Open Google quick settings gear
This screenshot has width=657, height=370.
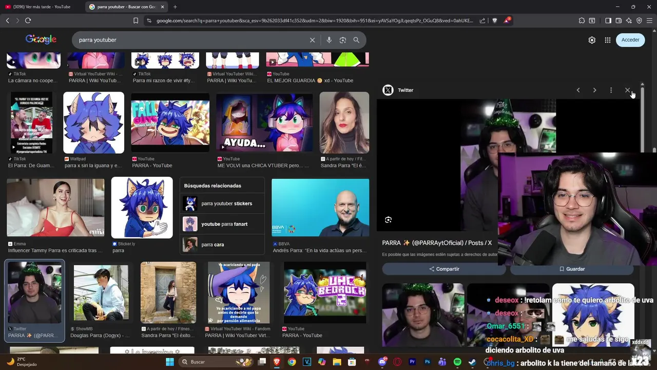(592, 40)
